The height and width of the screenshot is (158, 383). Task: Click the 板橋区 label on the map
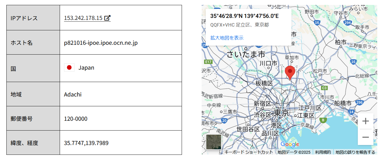tap(264, 83)
